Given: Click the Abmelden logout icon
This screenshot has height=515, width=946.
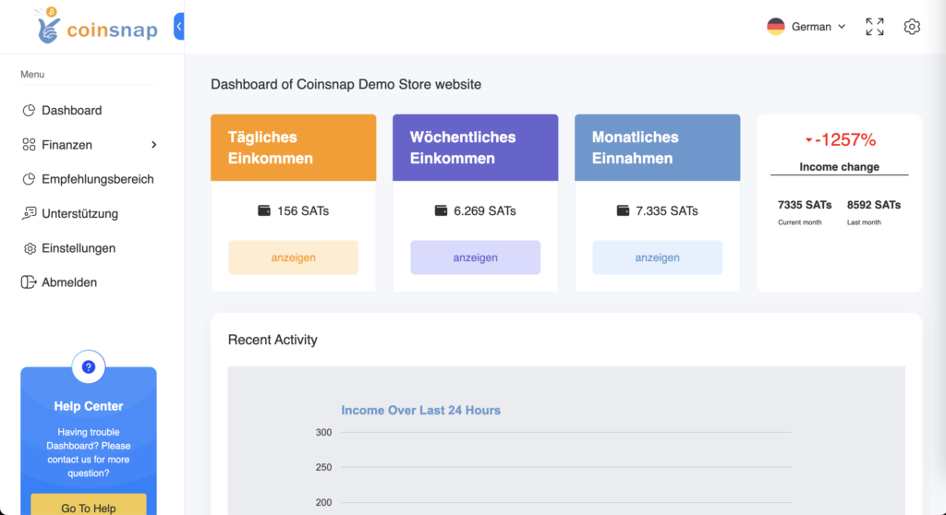Looking at the screenshot, I should (29, 282).
